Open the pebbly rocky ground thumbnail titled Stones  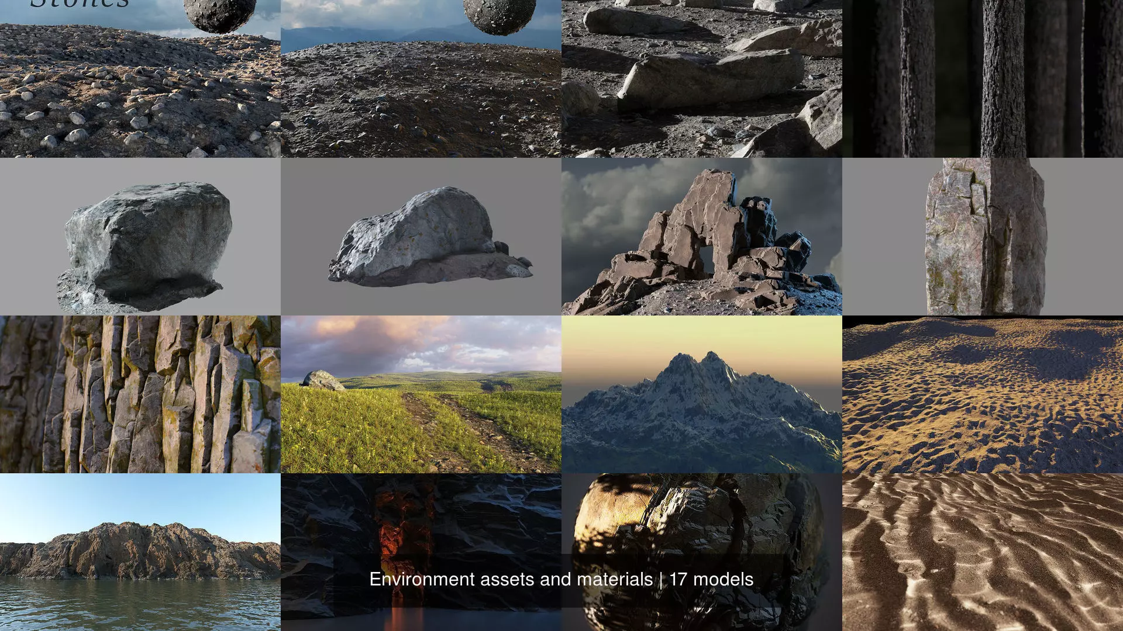tap(140, 93)
